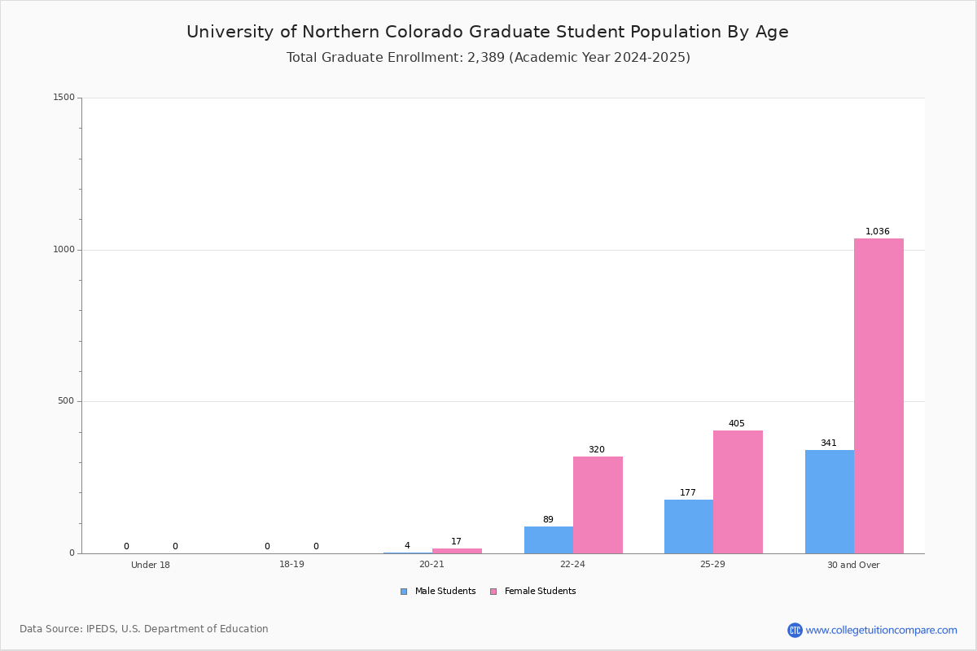Click the CTC logo icon
Image resolution: width=977 pixels, height=651 pixels.
(x=795, y=630)
